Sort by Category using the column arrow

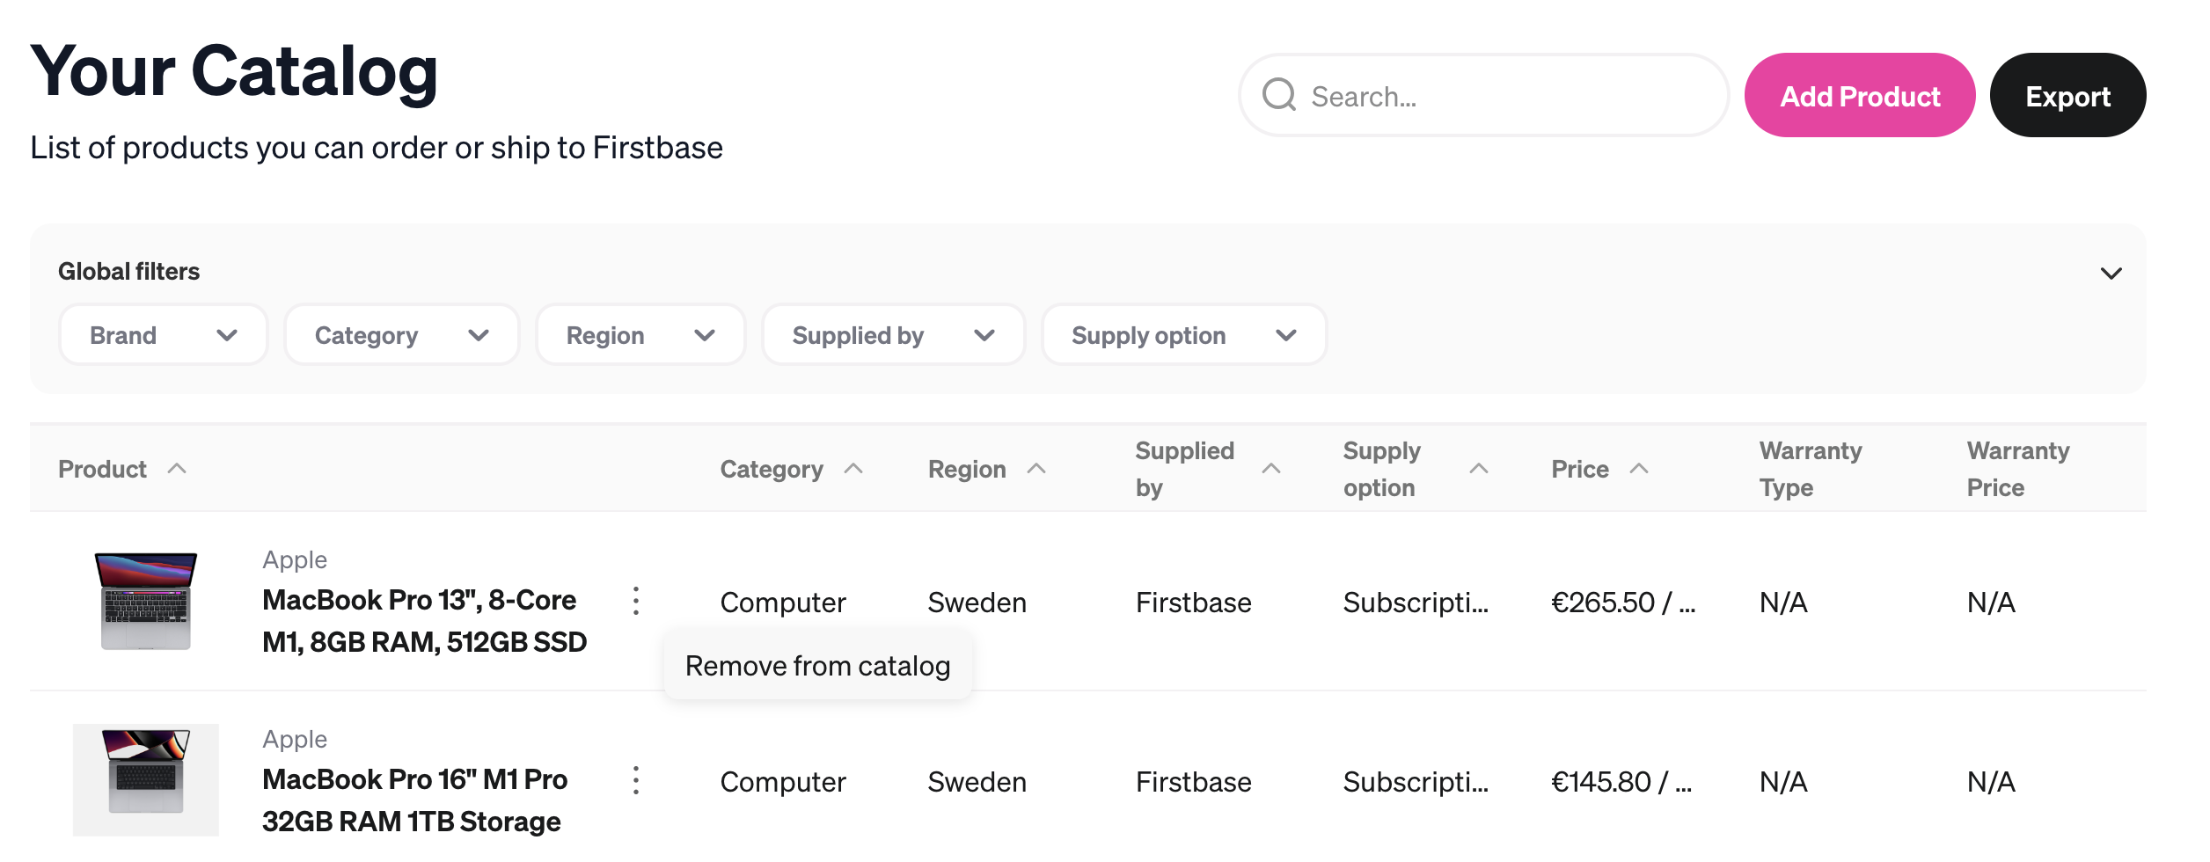coord(853,469)
